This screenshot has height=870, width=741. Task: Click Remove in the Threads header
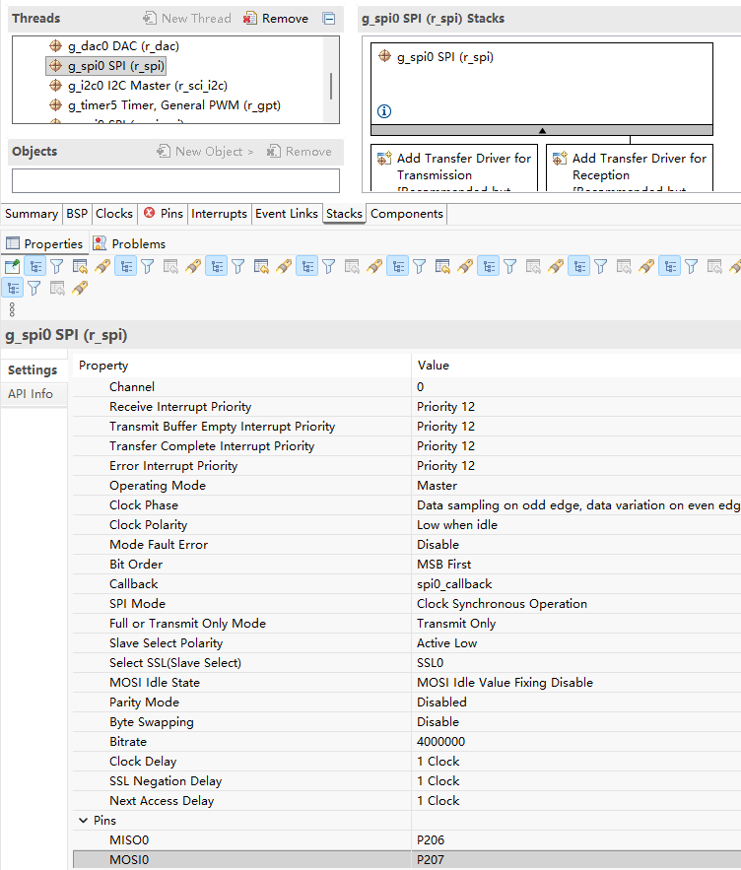[285, 19]
